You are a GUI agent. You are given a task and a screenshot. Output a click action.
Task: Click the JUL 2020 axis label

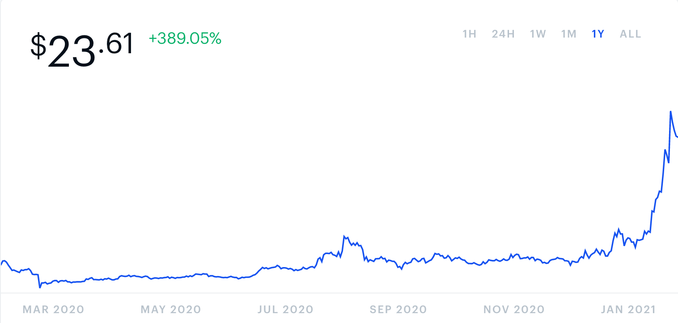point(286,309)
